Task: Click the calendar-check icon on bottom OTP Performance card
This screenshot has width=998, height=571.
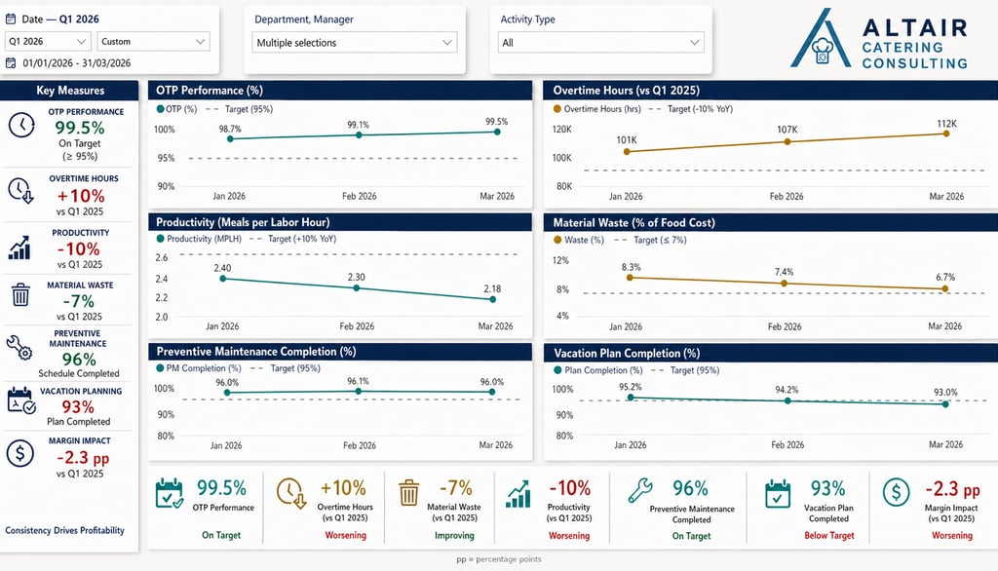Action: point(170,493)
